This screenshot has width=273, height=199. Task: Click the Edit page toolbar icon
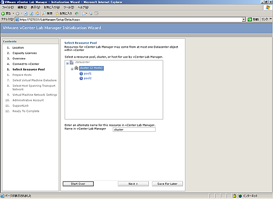96,14
